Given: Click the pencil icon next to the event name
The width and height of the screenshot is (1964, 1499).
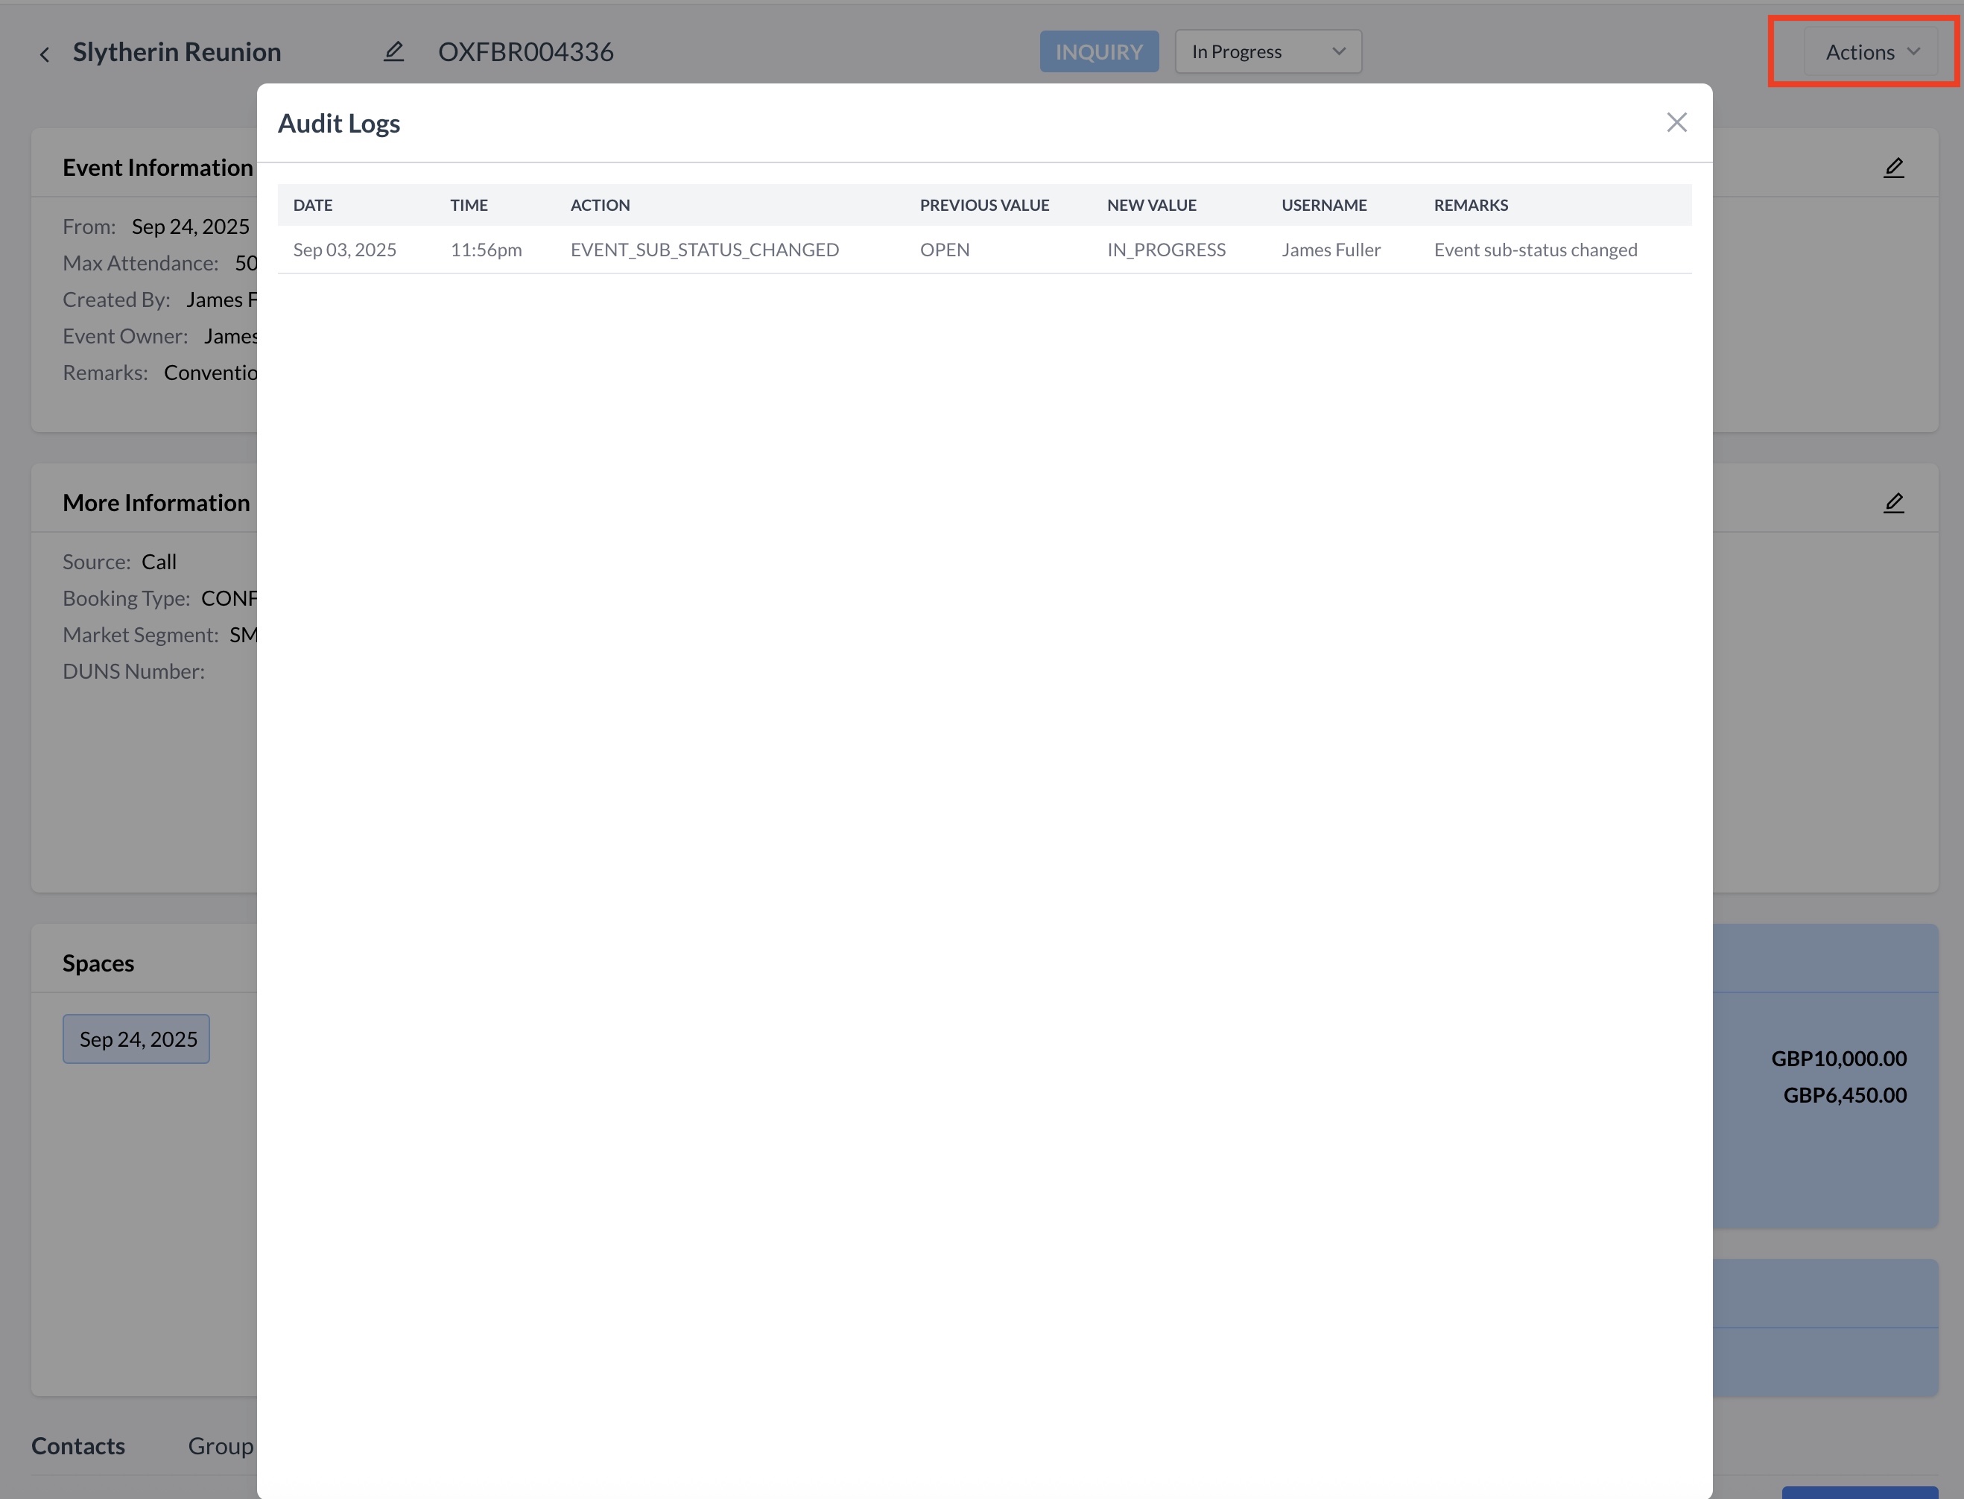Looking at the screenshot, I should click(x=393, y=51).
